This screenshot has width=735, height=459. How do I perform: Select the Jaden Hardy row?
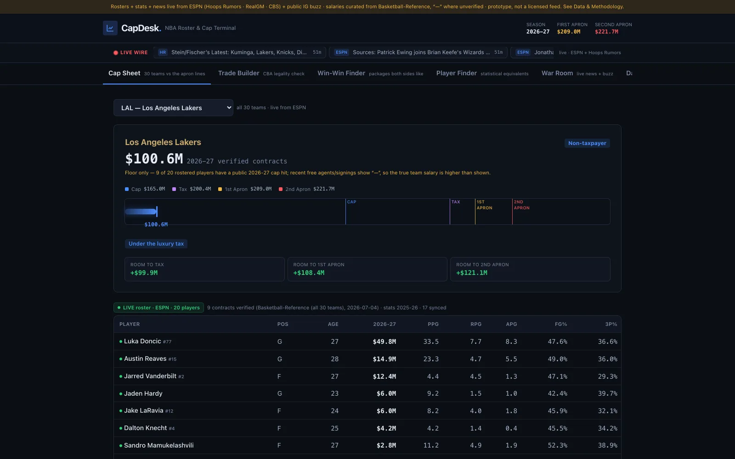[x=367, y=393]
